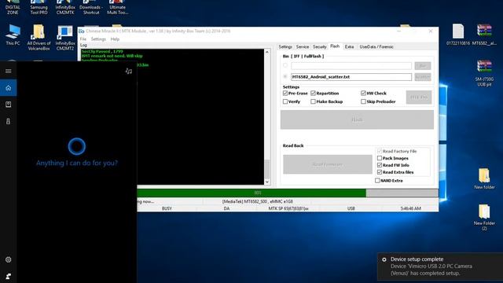This screenshot has height=283, width=503.
Task: Enable the Verify checkbox
Action: tap(285, 101)
